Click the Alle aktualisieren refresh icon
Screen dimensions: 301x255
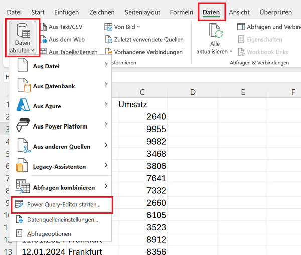[216, 31]
